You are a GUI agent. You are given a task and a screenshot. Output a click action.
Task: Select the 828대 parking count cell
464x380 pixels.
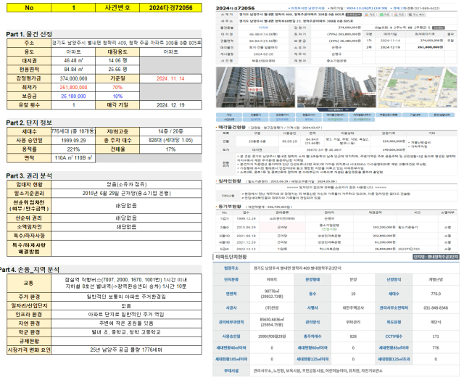(171, 140)
